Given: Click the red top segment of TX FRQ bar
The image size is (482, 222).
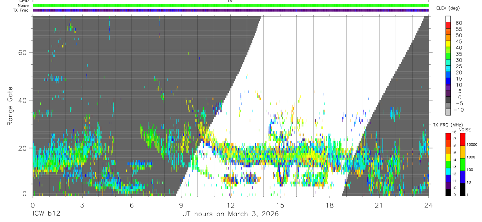Looking at the screenshot, I should click(448, 136).
